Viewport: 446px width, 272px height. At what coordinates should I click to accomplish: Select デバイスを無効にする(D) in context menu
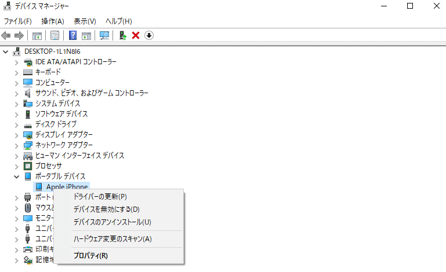pos(106,209)
